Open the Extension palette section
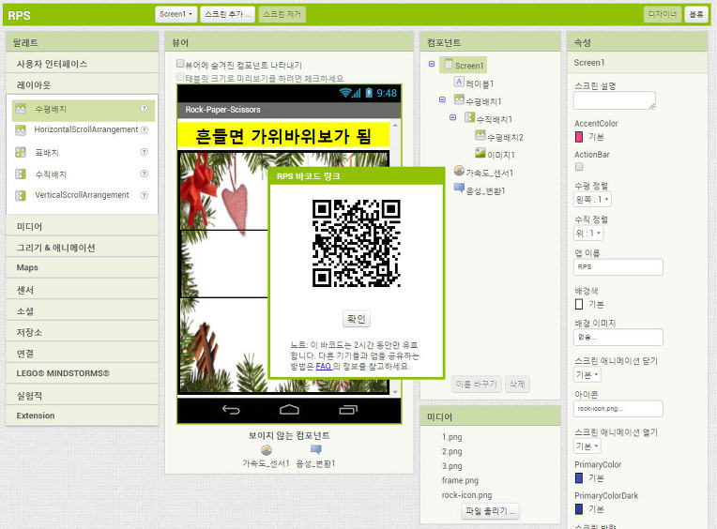This screenshot has width=717, height=529. click(83, 416)
